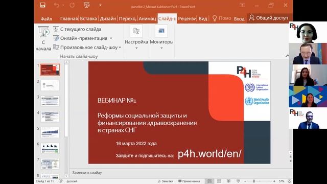Open Онлайн-презентация dropdown
This screenshot has height=184, width=327.
(x=111, y=38)
